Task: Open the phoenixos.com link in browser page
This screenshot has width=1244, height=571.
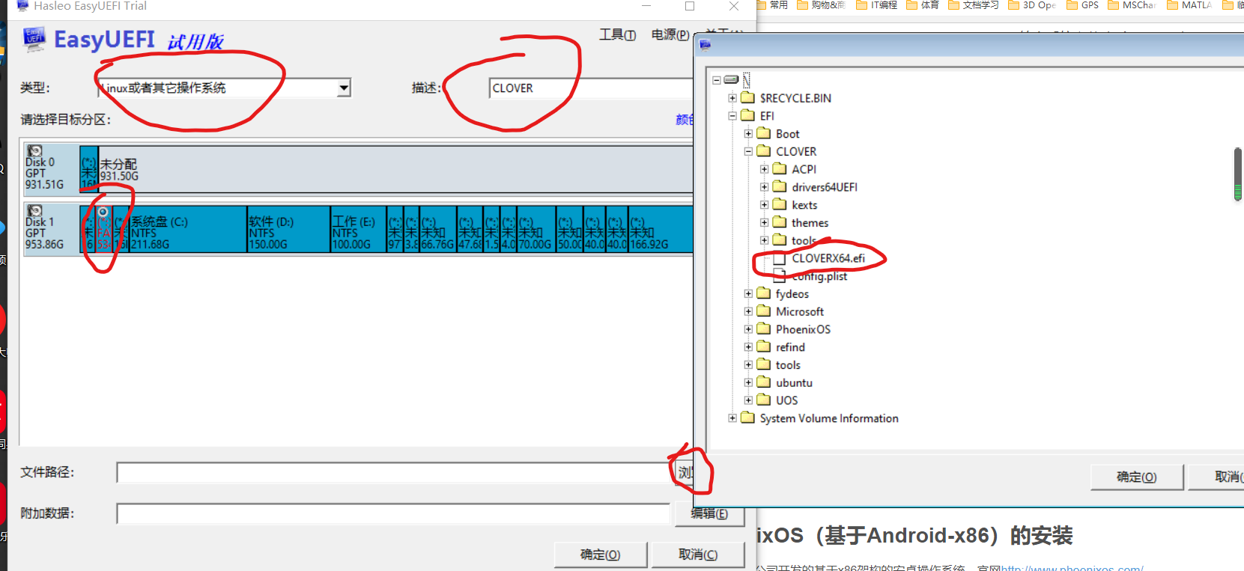Action: point(1072,568)
